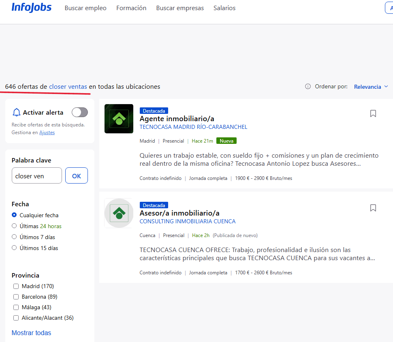The width and height of the screenshot is (393, 342).
Task: Check the Málaga (43) province checkbox
Action: [16, 308]
